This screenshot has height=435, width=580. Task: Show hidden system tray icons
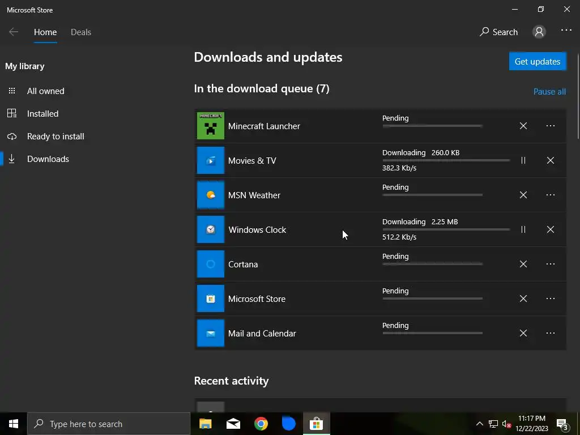(479, 424)
